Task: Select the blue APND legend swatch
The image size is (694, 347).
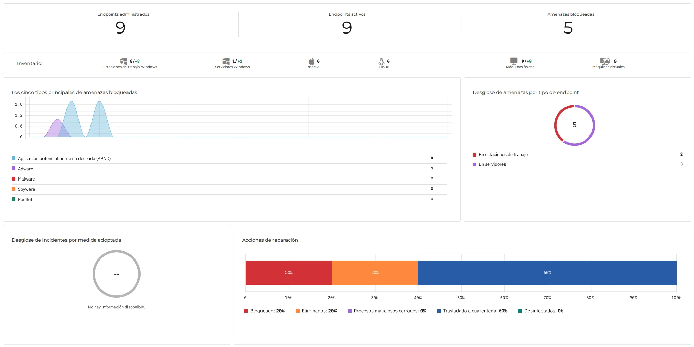Action: tap(14, 158)
